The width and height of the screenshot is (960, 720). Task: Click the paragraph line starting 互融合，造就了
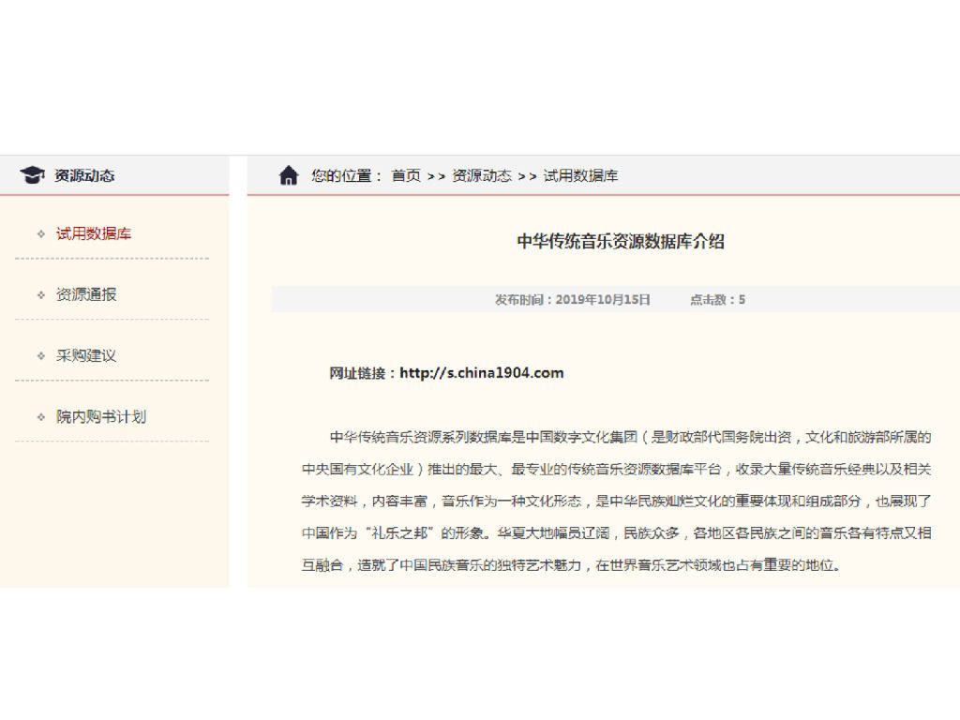click(571, 564)
